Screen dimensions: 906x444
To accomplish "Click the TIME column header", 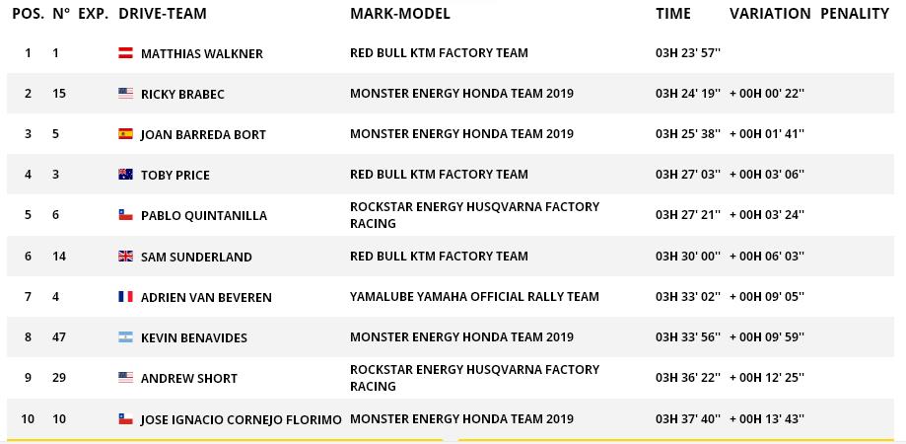I will click(x=673, y=14).
